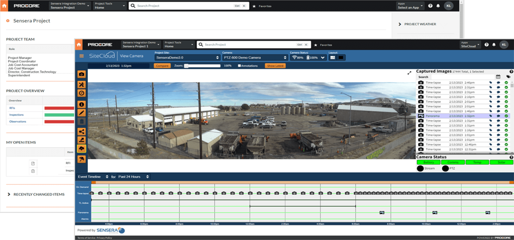Open the info icon in left toolbar

coord(82,104)
